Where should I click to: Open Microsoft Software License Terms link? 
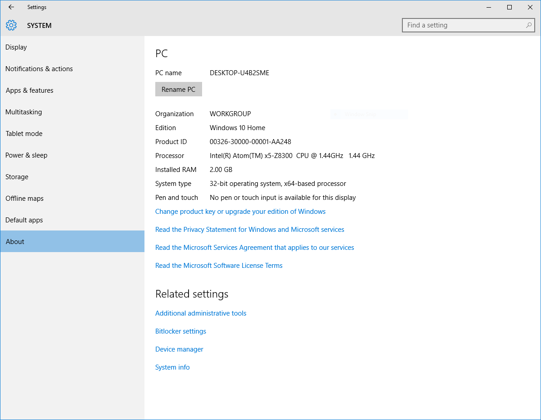tap(219, 266)
